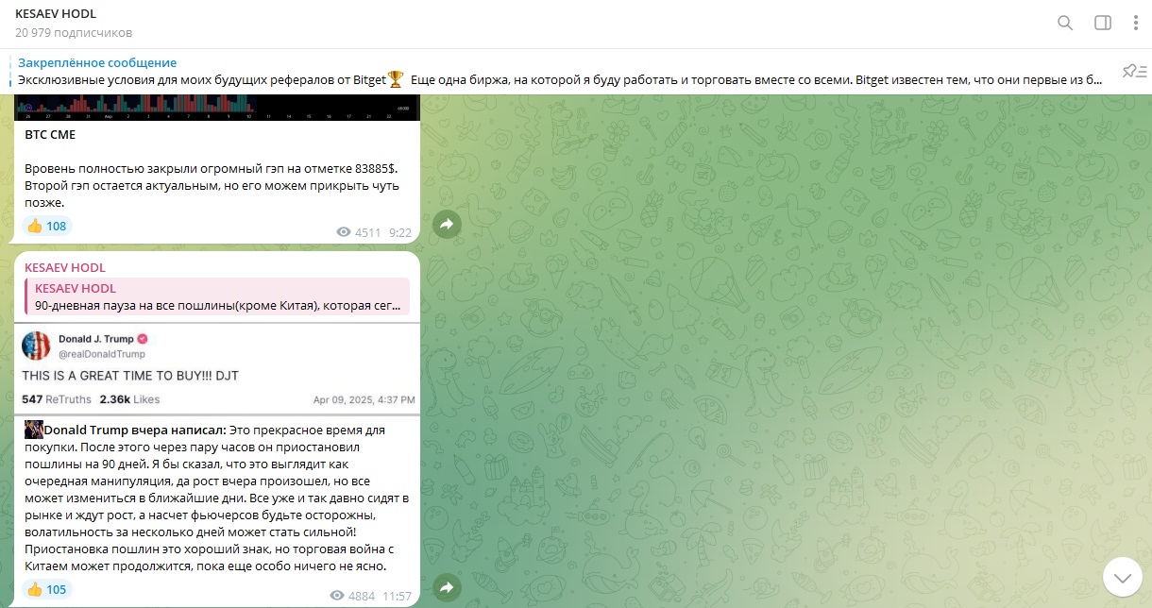Open search in the KESAEV HODL channel
The image size is (1152, 608).
[1065, 23]
